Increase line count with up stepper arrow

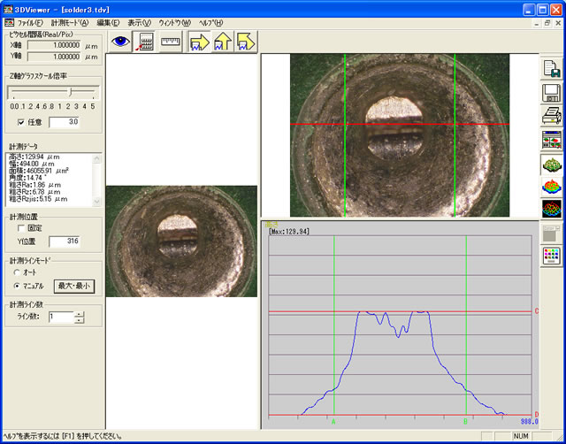(80, 313)
